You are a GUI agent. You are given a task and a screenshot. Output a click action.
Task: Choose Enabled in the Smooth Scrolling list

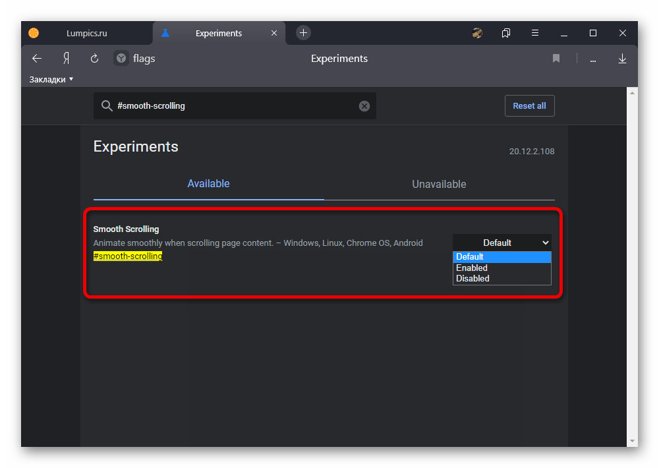(x=472, y=268)
